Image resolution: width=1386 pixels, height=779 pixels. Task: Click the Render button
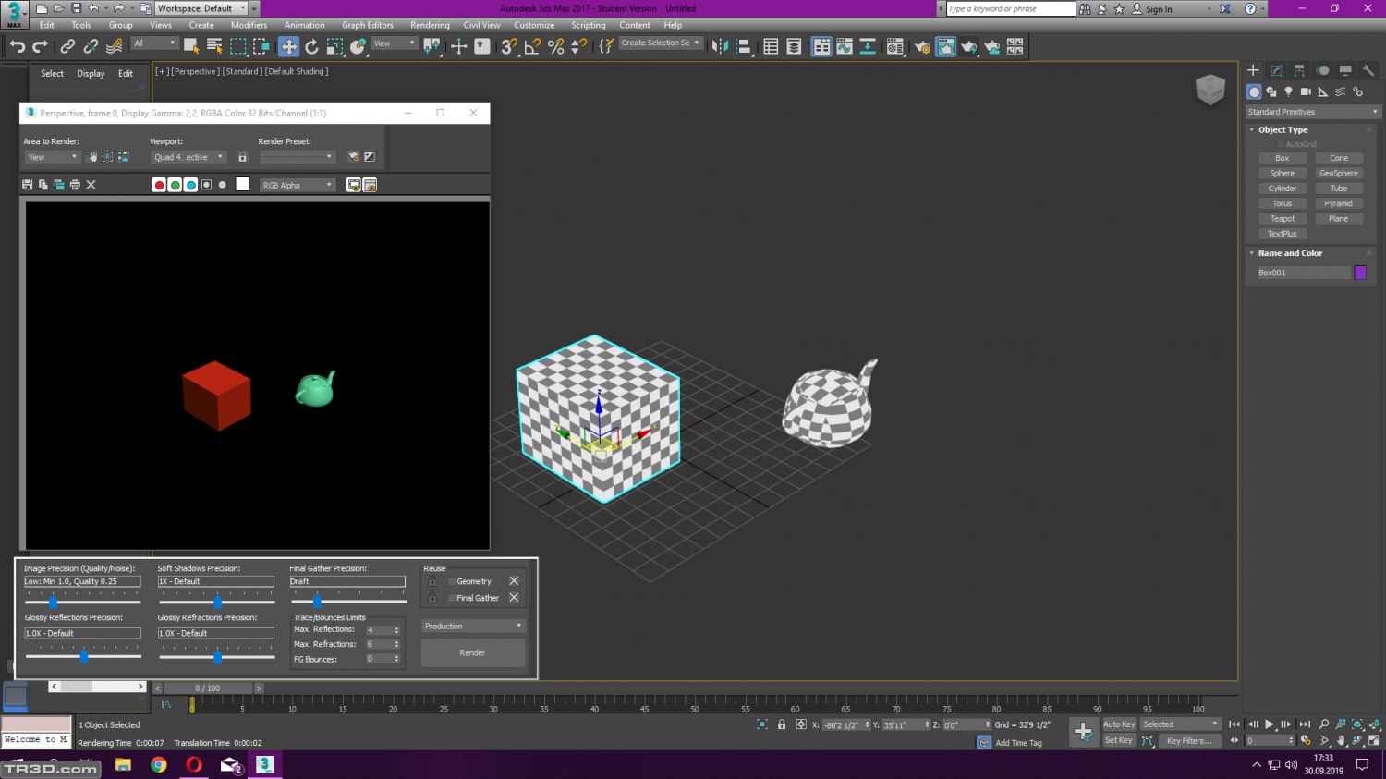[x=472, y=652]
